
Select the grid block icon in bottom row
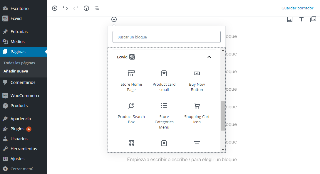[x=131, y=143]
